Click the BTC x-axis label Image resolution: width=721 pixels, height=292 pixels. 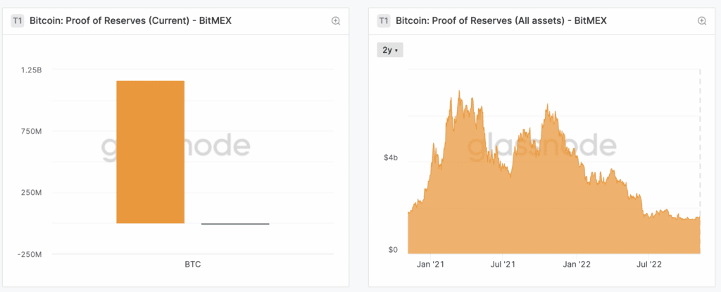tap(193, 265)
